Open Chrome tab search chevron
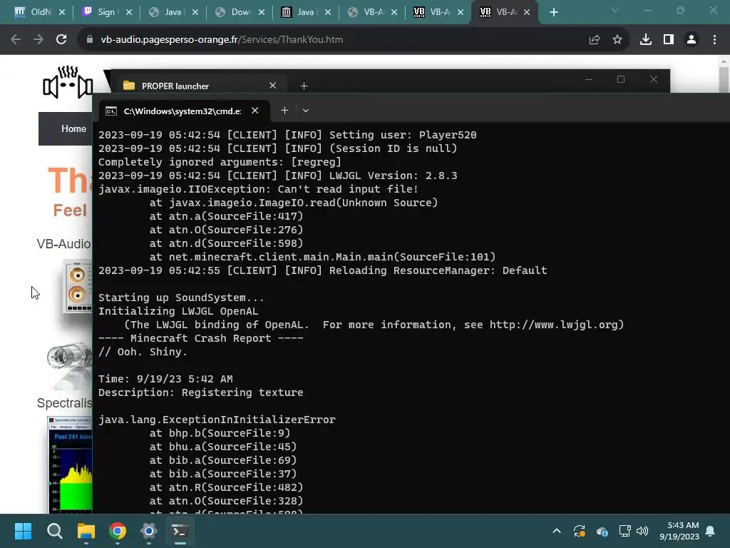 [x=615, y=10]
